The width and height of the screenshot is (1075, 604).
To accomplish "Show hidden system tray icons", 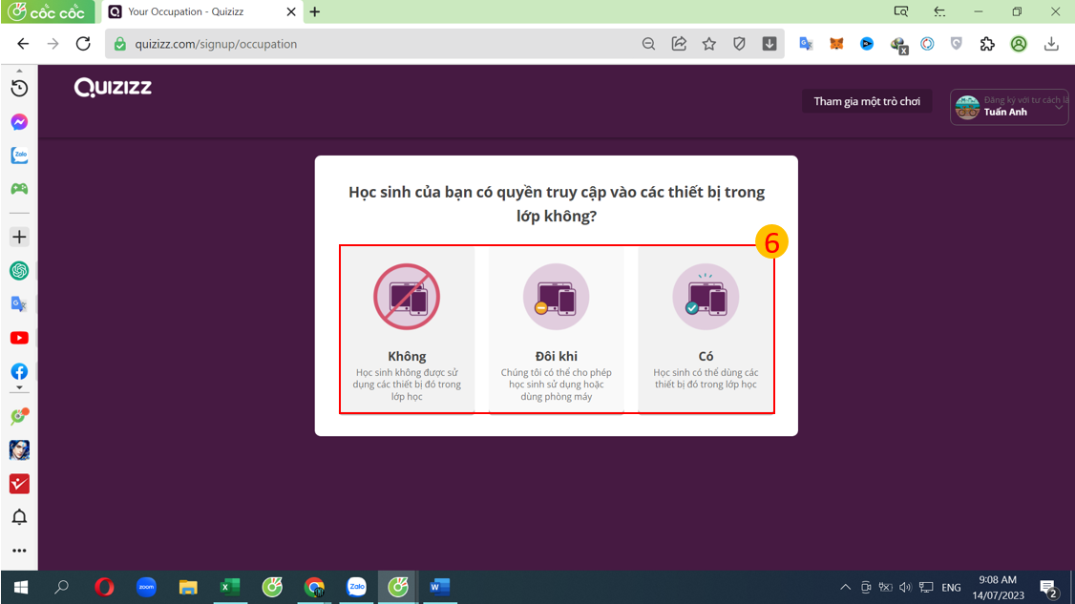I will [x=845, y=588].
